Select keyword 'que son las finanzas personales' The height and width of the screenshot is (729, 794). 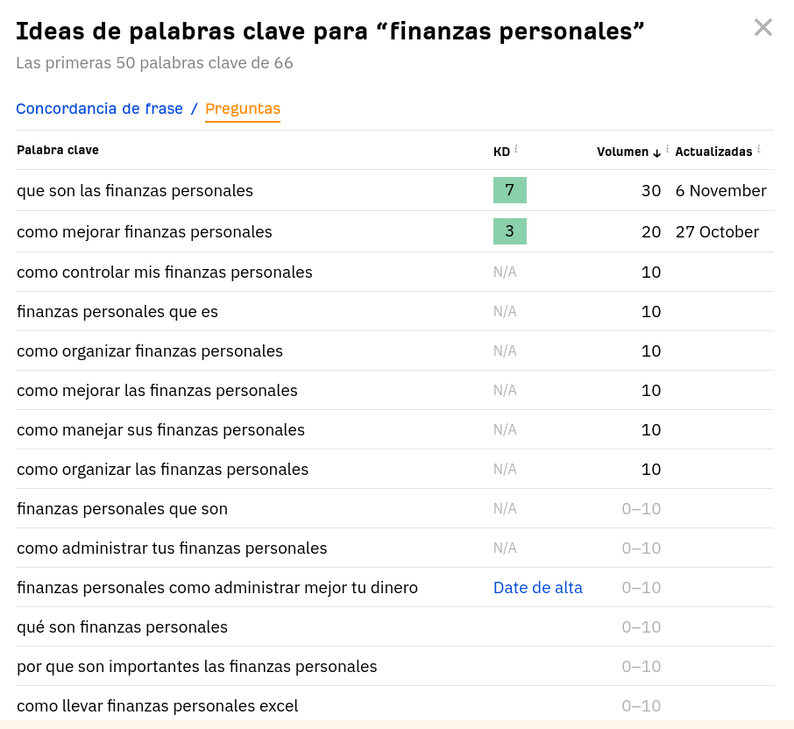pos(134,190)
